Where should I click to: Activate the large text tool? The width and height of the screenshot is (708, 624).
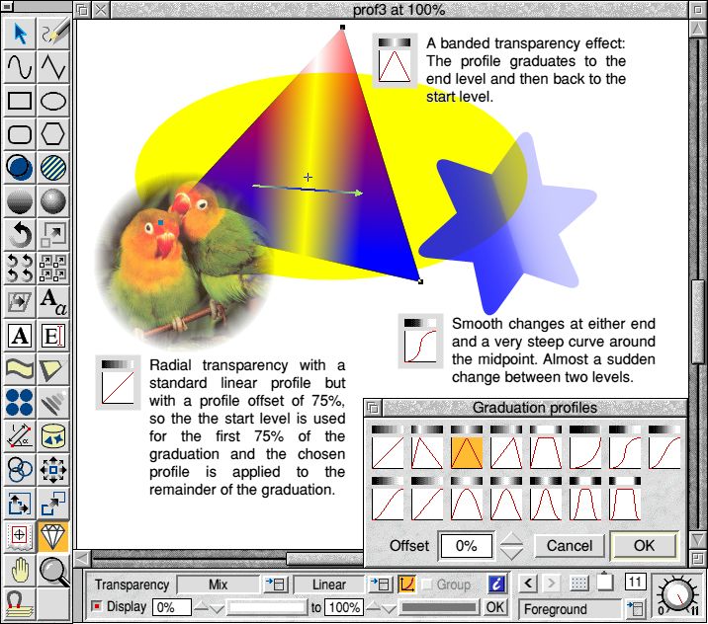coord(20,336)
